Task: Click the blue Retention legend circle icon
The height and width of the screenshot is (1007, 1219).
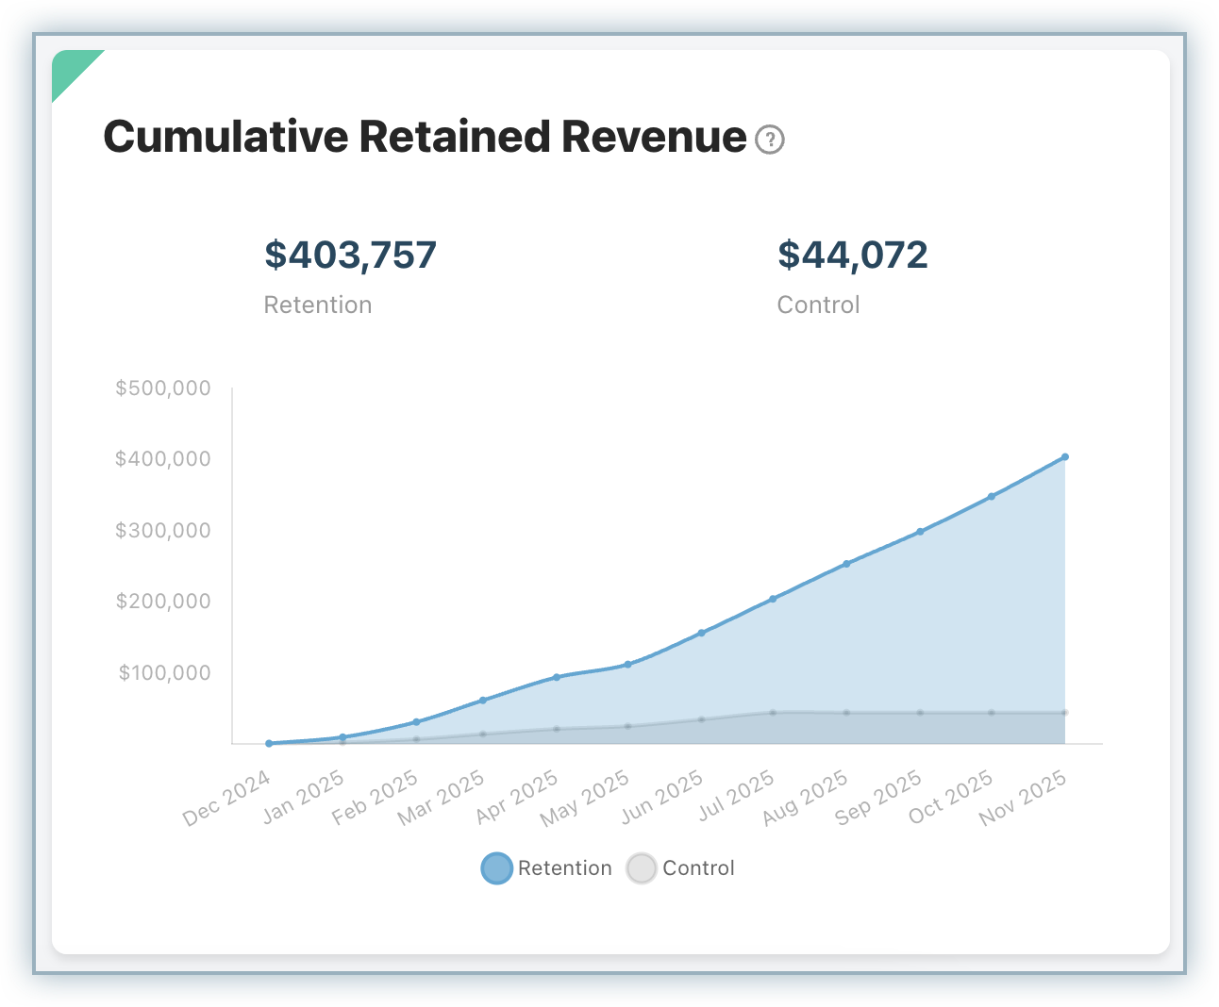Action: (496, 868)
